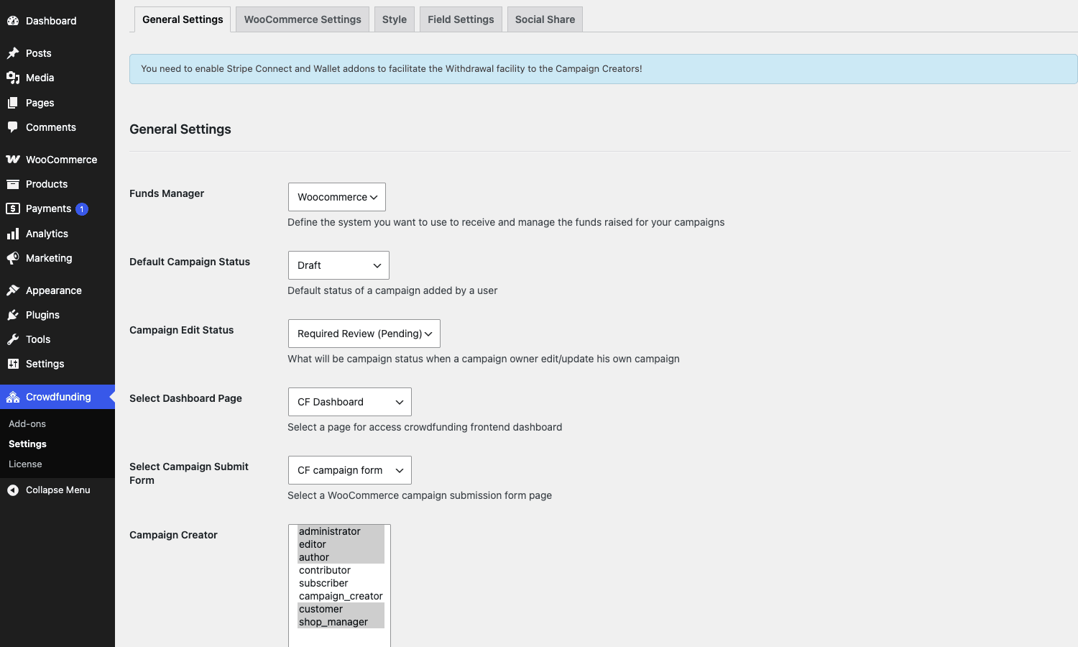The height and width of the screenshot is (647, 1078).
Task: Open the Default Campaign Status dropdown
Action: click(x=338, y=265)
